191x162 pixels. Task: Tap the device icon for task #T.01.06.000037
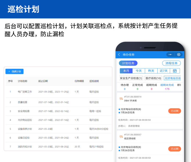coord(121,136)
